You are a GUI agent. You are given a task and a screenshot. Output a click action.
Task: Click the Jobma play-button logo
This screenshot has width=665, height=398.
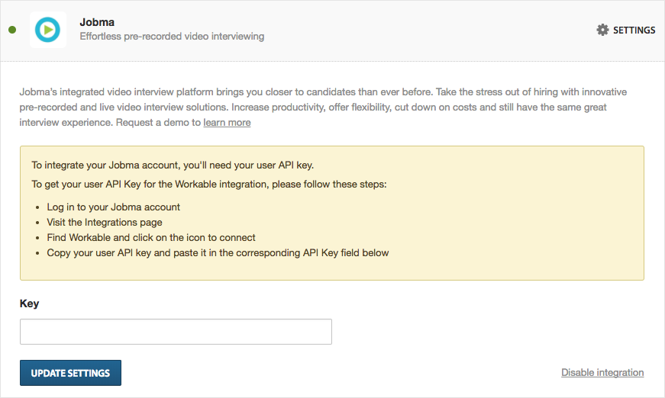(x=47, y=30)
